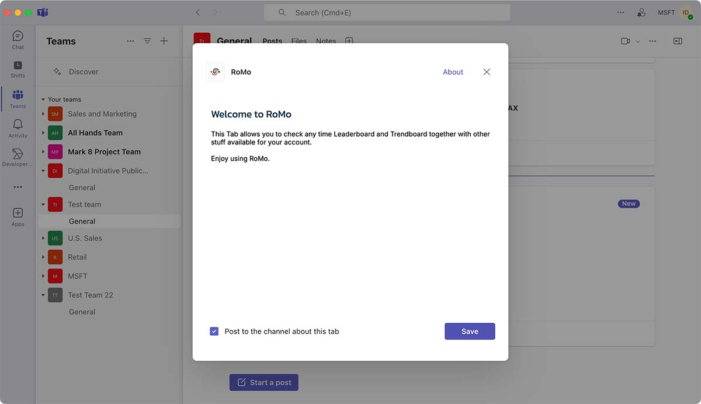Select the Sales and Marketing team name

(102, 114)
